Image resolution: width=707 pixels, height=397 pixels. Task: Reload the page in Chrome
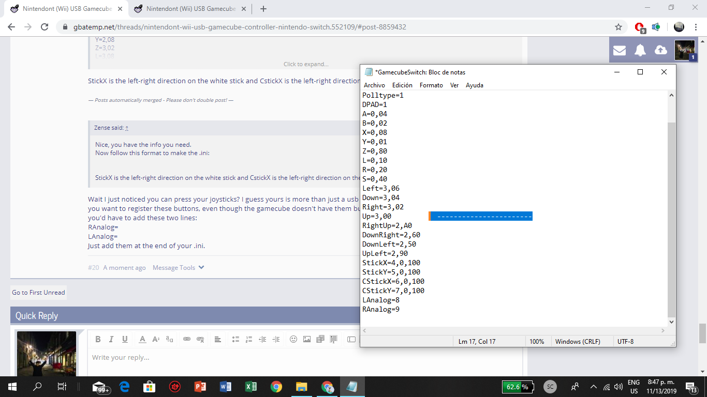(45, 27)
